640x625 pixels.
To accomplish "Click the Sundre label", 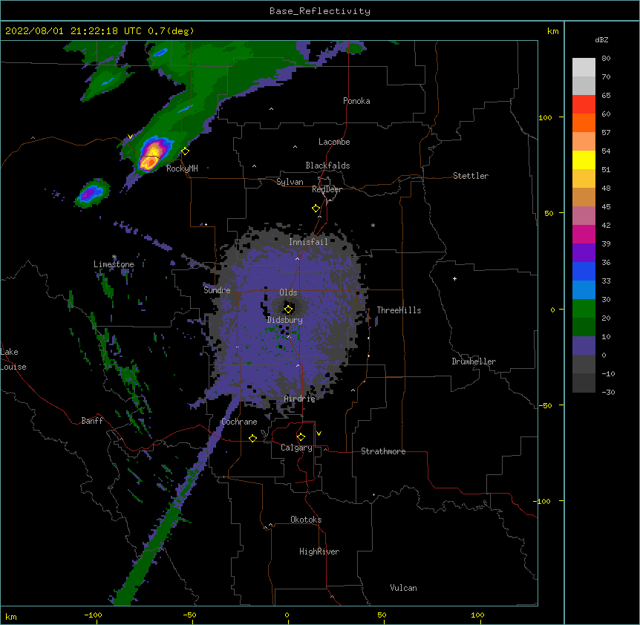I will point(217,290).
